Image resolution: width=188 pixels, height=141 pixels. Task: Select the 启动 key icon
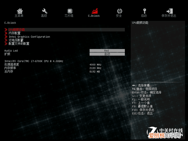pyautogui.click(x=144, y=11)
